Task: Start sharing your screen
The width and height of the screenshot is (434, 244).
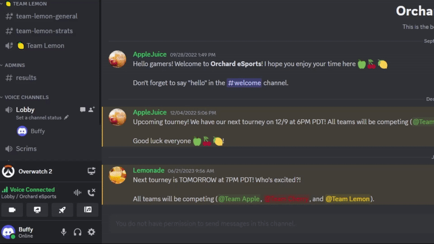Action: click(x=37, y=210)
